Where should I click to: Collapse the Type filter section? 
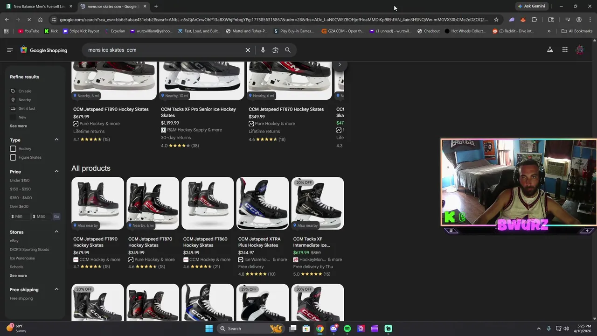click(x=56, y=140)
